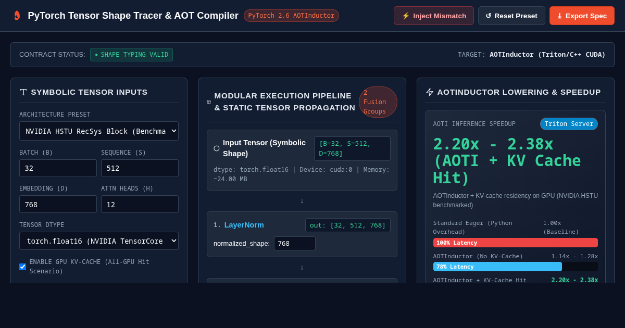This screenshot has height=328, width=625.
Task: Click the PyTorch 2.6 AOTInductor badge
Action: (291, 16)
